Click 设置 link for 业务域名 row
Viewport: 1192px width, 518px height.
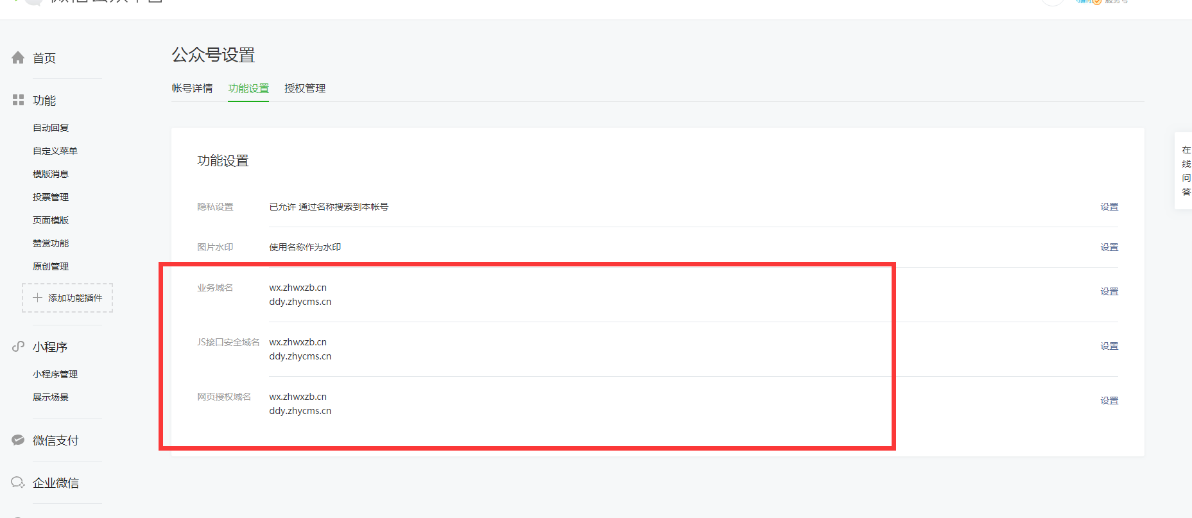tap(1109, 291)
